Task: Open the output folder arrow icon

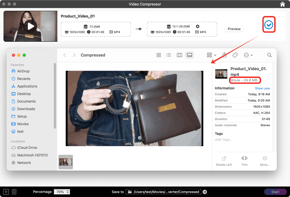Action: coord(204,192)
